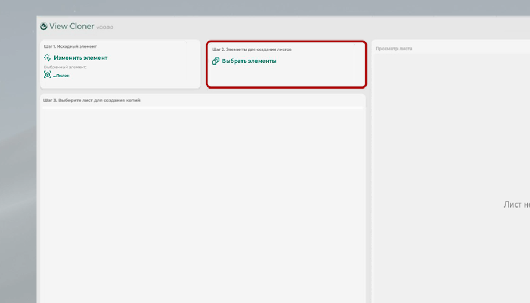Click the Выбранный элемент label
Screen dimensions: 530x303
coord(65,67)
